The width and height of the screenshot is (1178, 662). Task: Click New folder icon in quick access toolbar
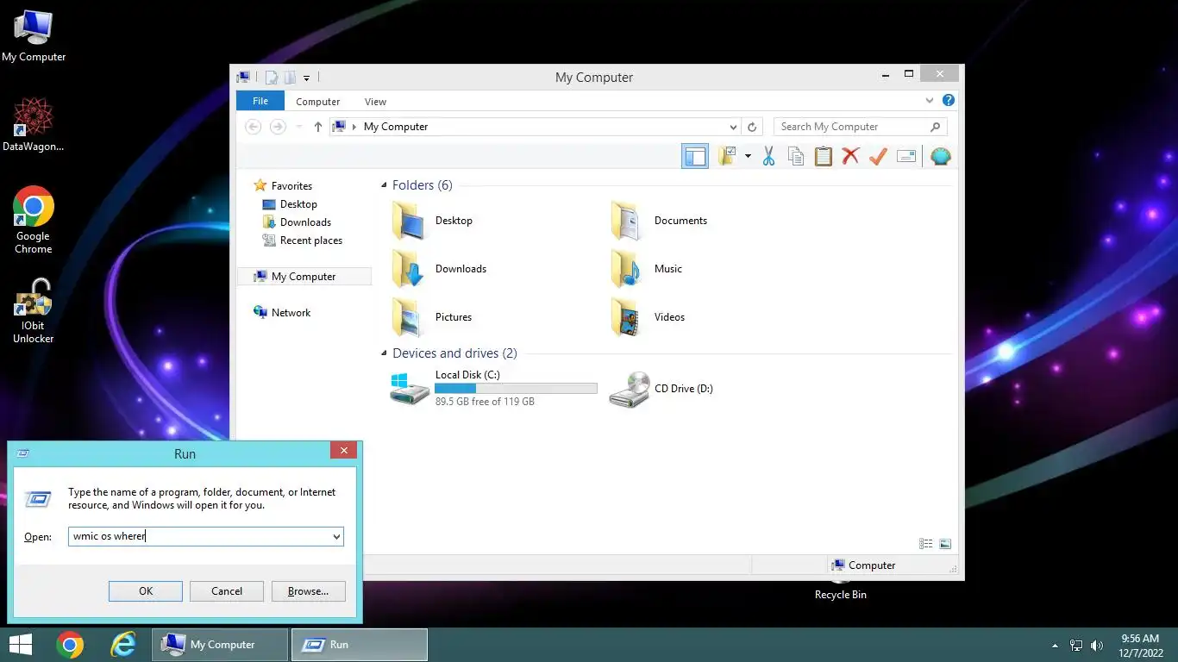(290, 78)
